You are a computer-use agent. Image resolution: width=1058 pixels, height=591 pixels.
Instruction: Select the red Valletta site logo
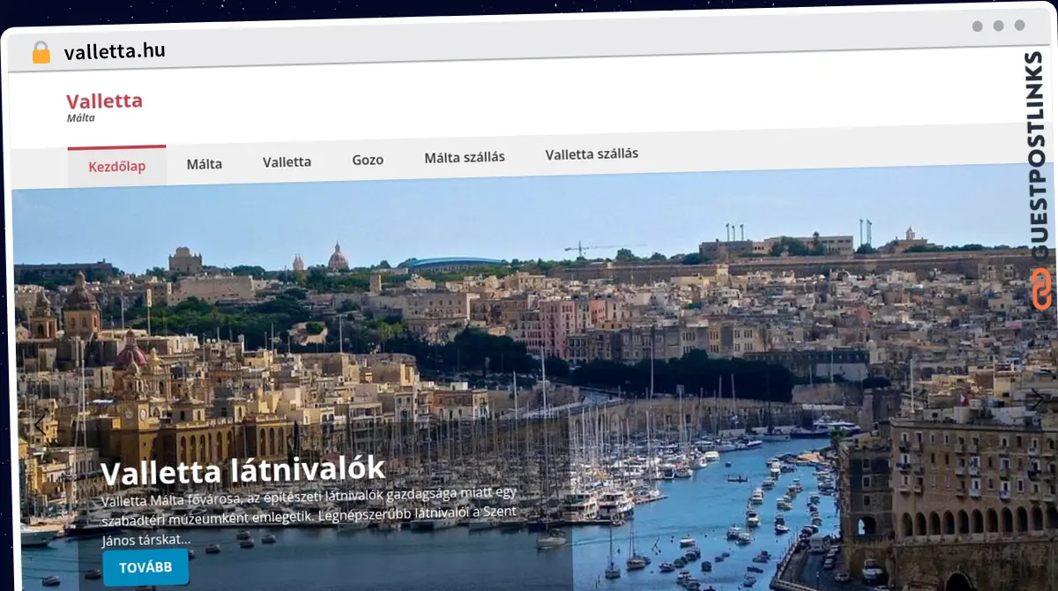pyautogui.click(x=106, y=101)
